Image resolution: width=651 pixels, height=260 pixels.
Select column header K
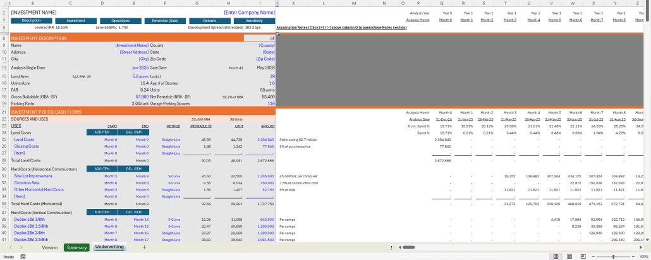(294, 3)
